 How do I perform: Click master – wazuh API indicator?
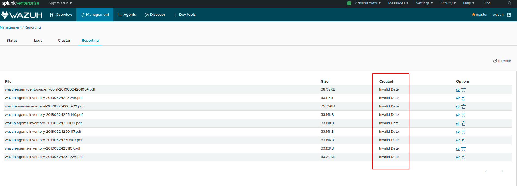click(x=488, y=15)
